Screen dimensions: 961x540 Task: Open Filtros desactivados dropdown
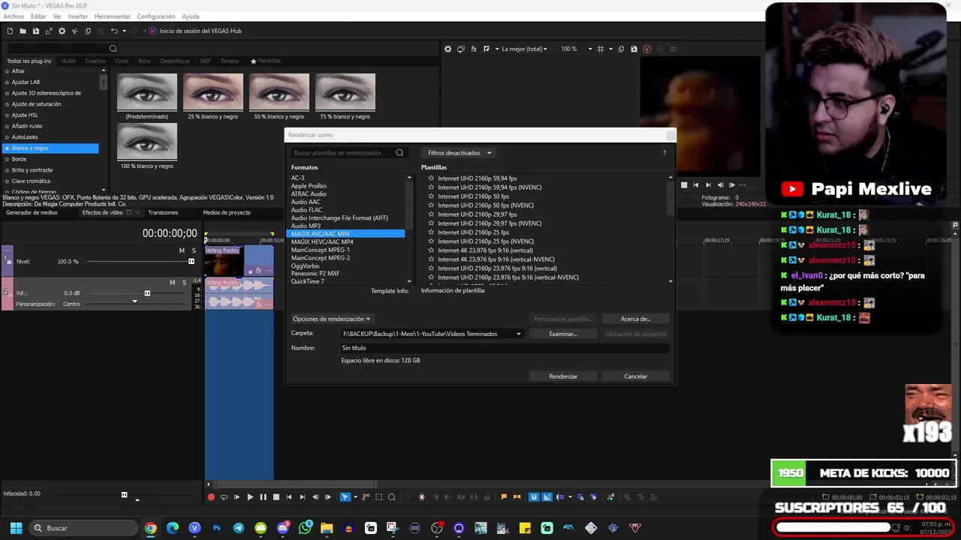click(458, 153)
